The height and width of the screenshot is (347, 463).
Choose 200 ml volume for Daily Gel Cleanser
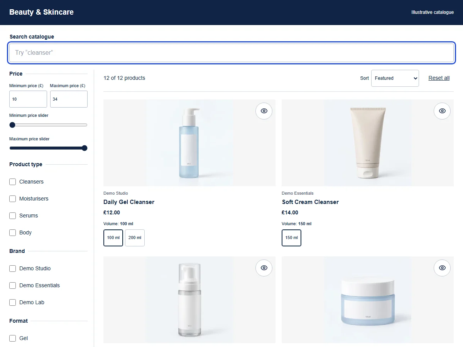pyautogui.click(x=135, y=238)
